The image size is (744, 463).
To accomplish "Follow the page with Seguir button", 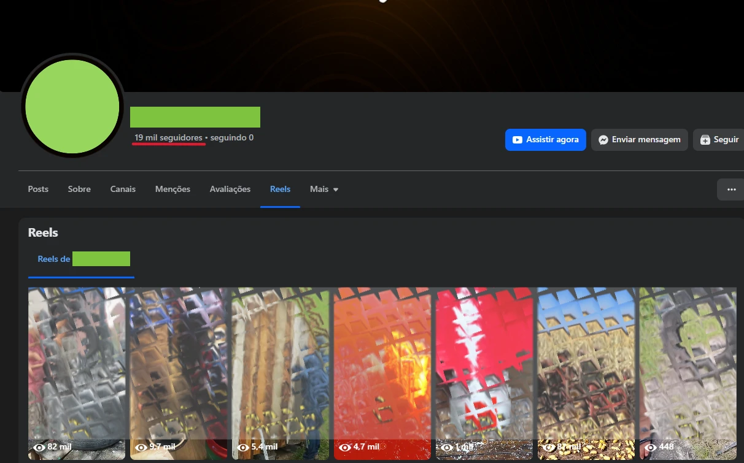I will 719,140.
